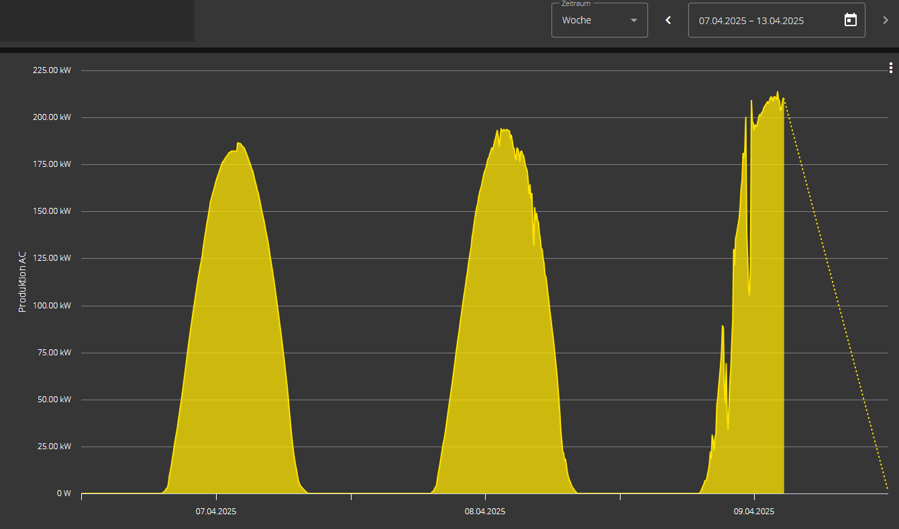Click the 175.00 kW y-axis label
The height and width of the screenshot is (529, 899).
pos(52,164)
